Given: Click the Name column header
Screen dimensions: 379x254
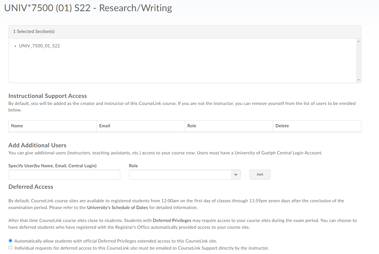Looking at the screenshot, I should [x=53, y=126].
